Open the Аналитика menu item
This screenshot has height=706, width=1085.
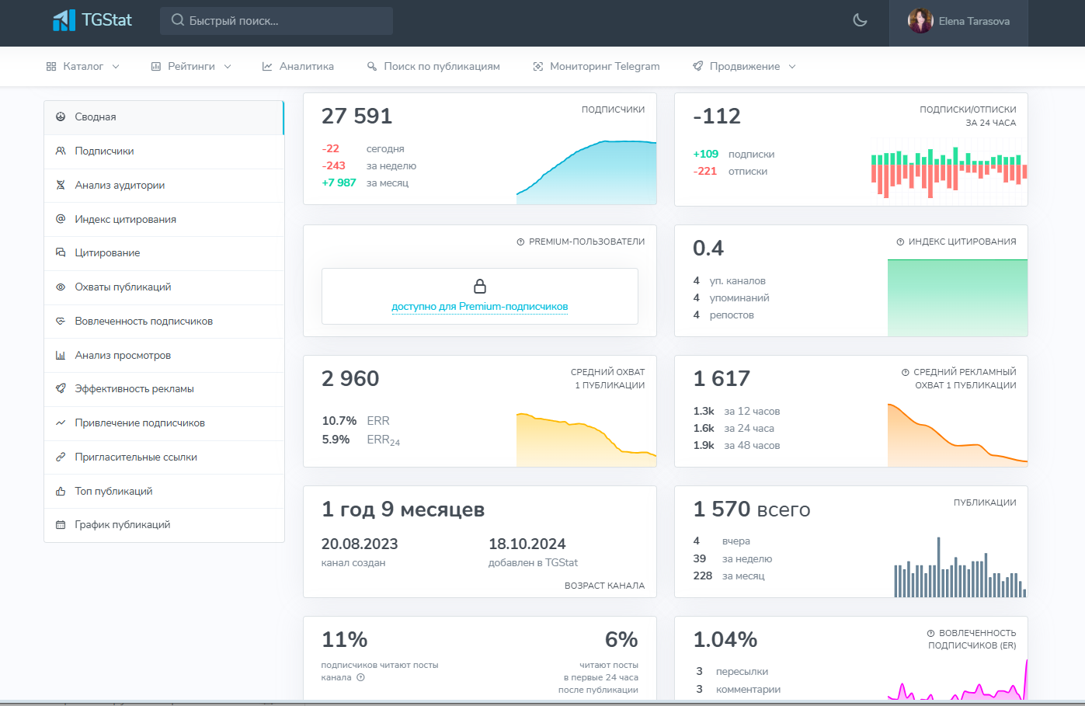(x=298, y=67)
